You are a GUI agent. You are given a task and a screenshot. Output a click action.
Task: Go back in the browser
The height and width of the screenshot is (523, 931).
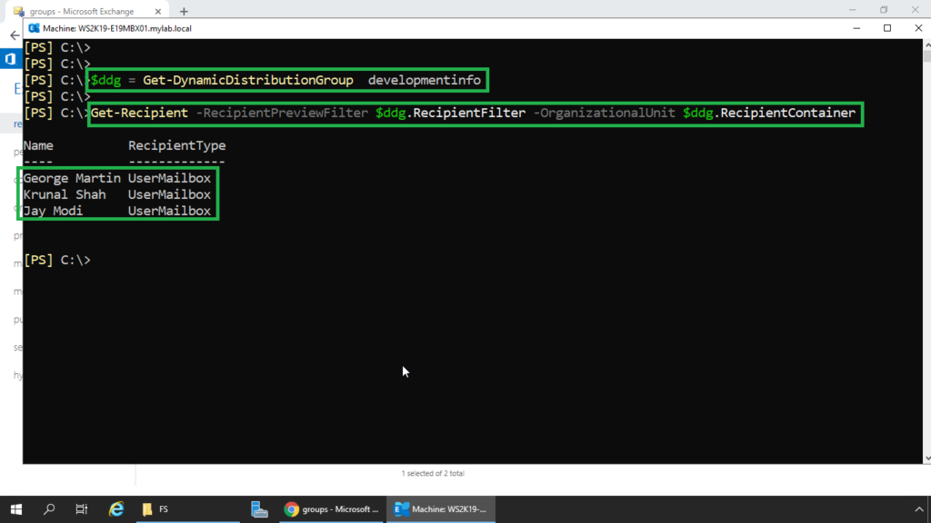(x=15, y=35)
